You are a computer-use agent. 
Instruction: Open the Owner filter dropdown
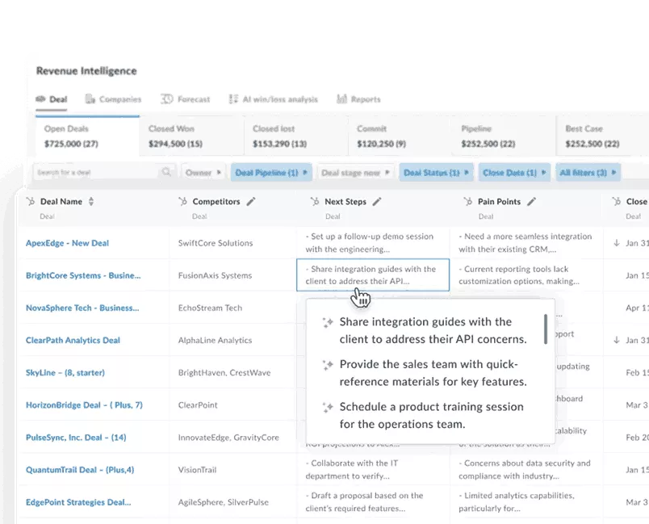pyautogui.click(x=203, y=173)
